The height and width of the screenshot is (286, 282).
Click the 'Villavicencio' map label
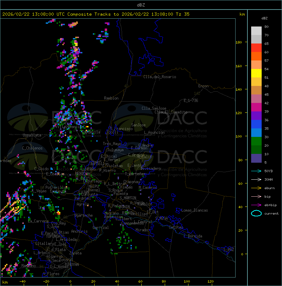[68, 127]
